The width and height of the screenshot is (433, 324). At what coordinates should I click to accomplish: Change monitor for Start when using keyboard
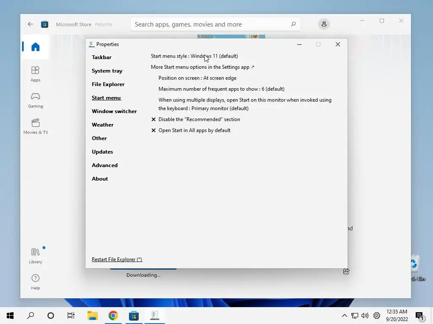point(245,104)
